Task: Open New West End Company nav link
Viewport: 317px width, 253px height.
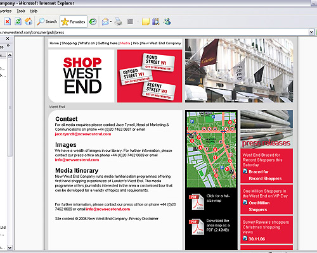Action: pyautogui.click(x=161, y=43)
